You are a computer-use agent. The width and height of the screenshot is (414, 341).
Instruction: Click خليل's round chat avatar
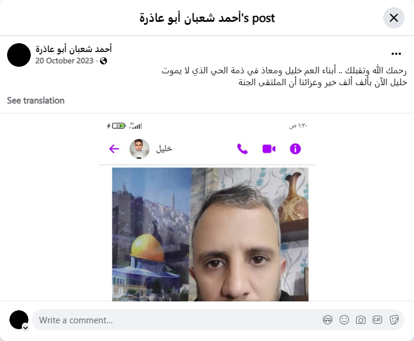pos(140,149)
